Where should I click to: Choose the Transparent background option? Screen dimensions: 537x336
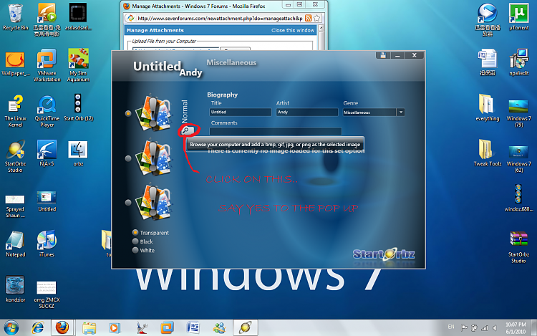pyautogui.click(x=135, y=233)
